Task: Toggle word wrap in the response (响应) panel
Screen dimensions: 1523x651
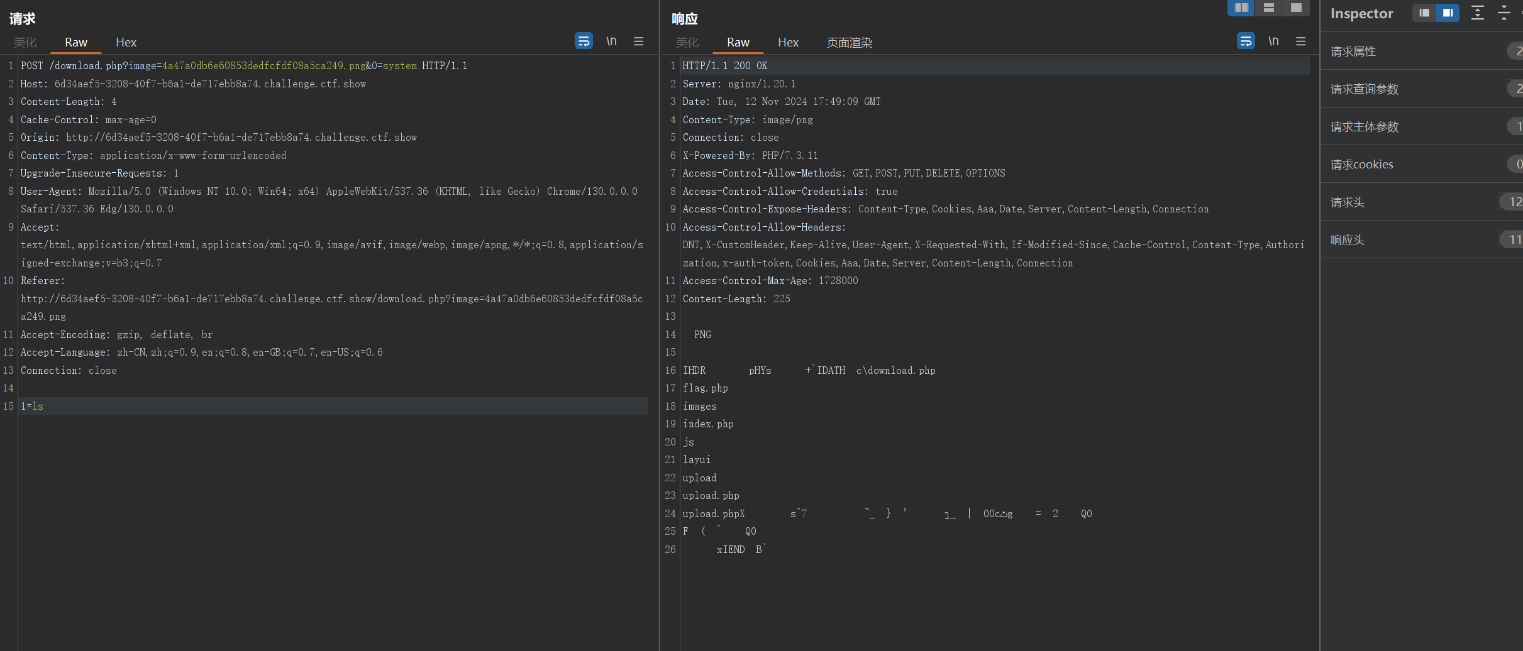Action: click(x=1246, y=41)
